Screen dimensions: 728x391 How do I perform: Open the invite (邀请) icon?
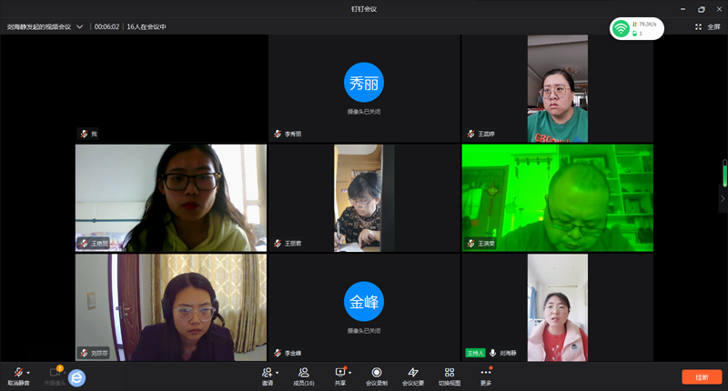click(x=267, y=373)
